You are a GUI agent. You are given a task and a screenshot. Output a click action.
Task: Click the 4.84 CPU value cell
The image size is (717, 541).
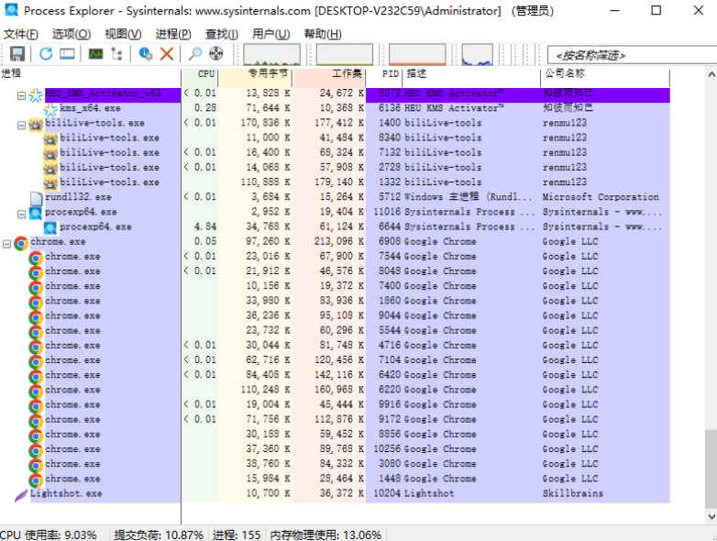[204, 227]
